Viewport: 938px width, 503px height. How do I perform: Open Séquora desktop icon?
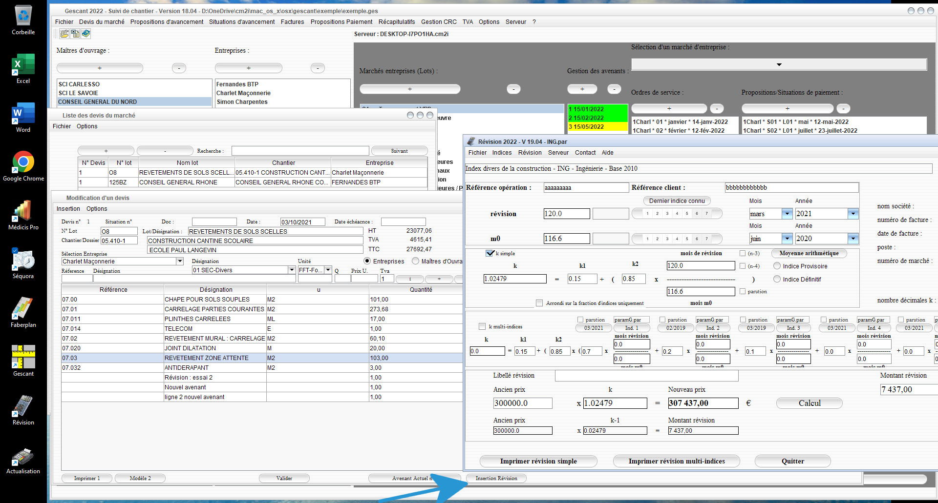click(23, 263)
